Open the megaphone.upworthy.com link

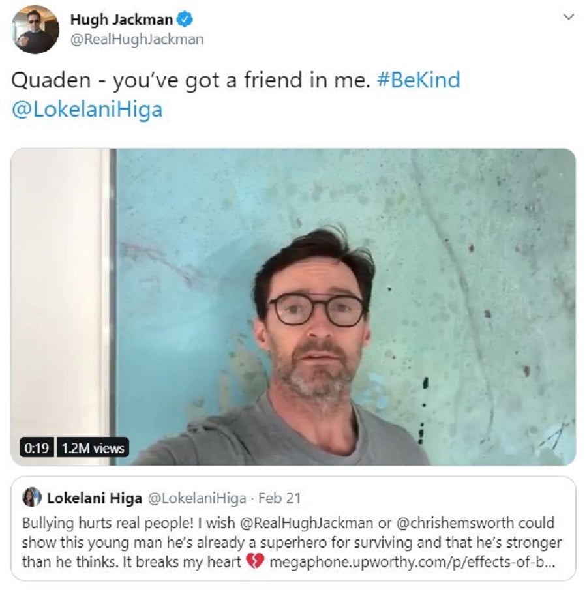[x=412, y=563]
